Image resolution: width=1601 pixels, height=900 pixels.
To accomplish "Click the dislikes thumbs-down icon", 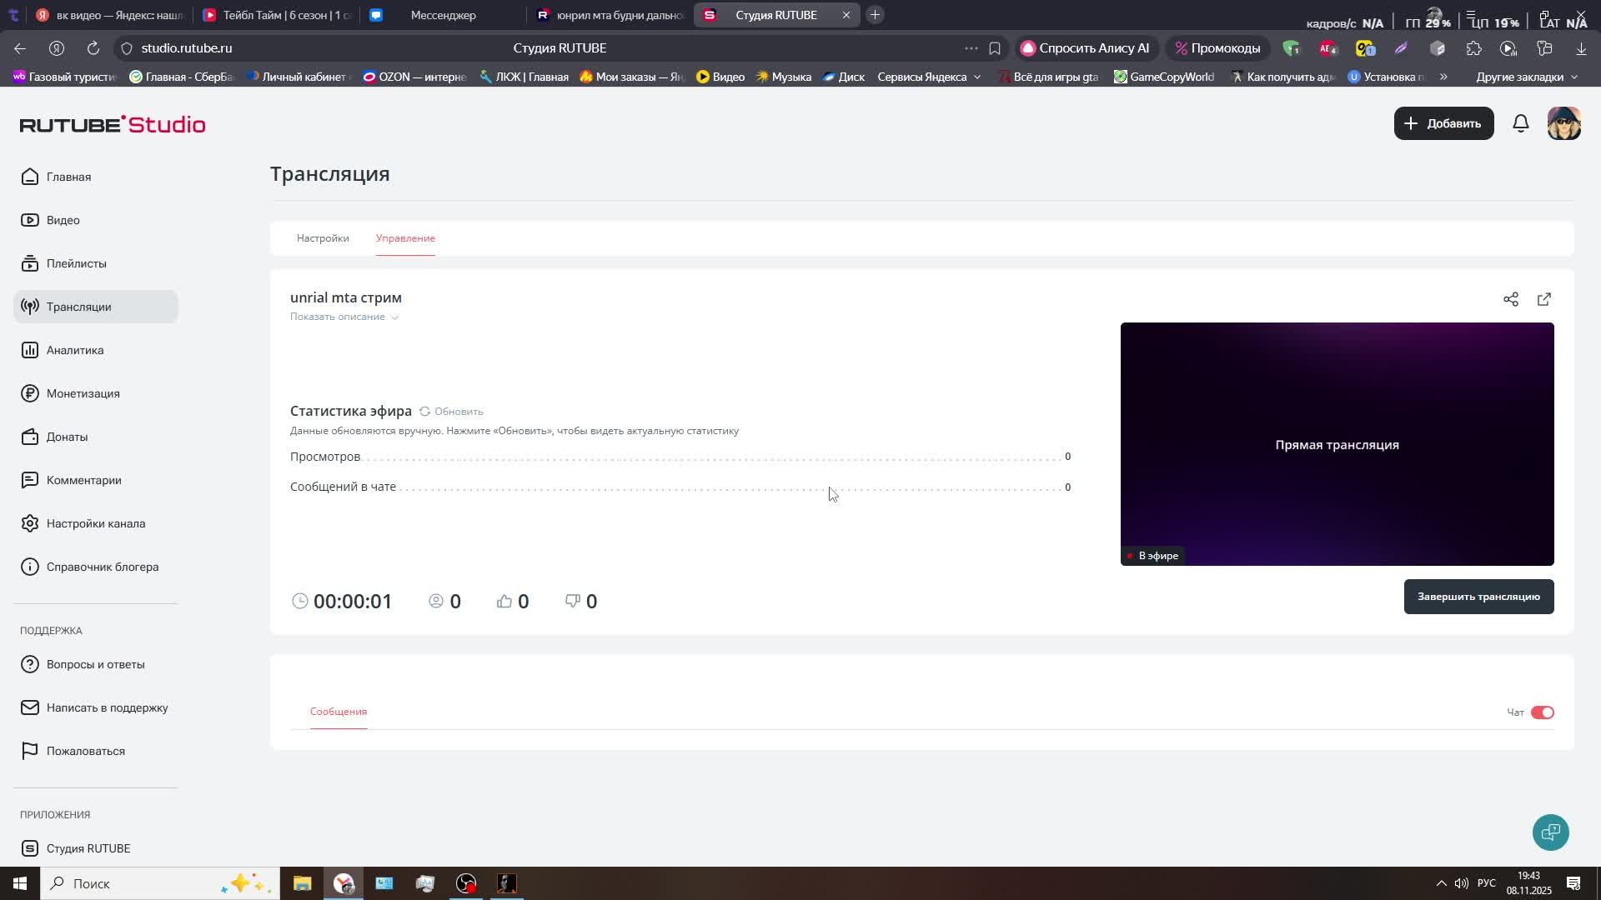I will coord(573,601).
